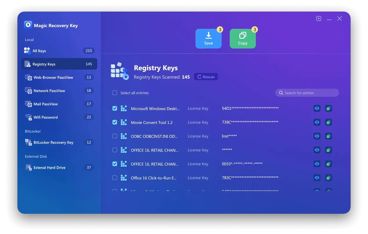Uncheck Microsoft Windows Deskt... 54D1 row checkbox
This screenshot has height=234, width=368.
(x=115, y=108)
